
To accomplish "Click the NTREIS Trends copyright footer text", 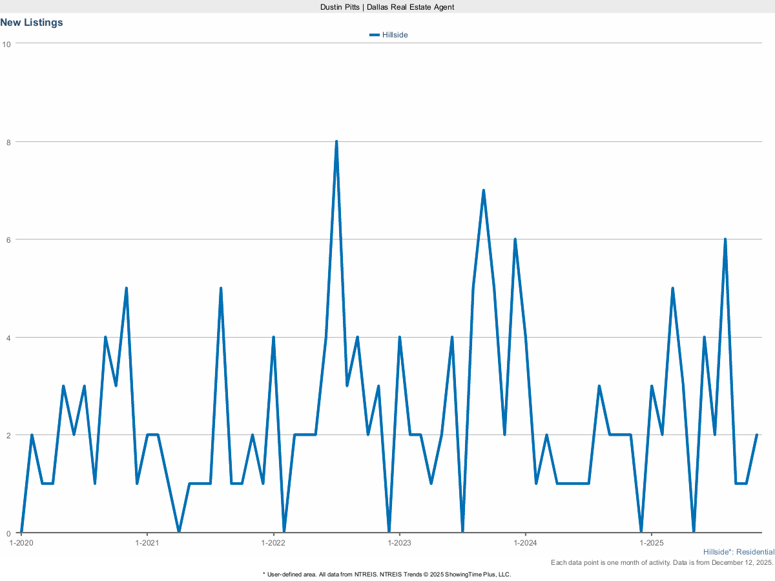I will coord(387,574).
